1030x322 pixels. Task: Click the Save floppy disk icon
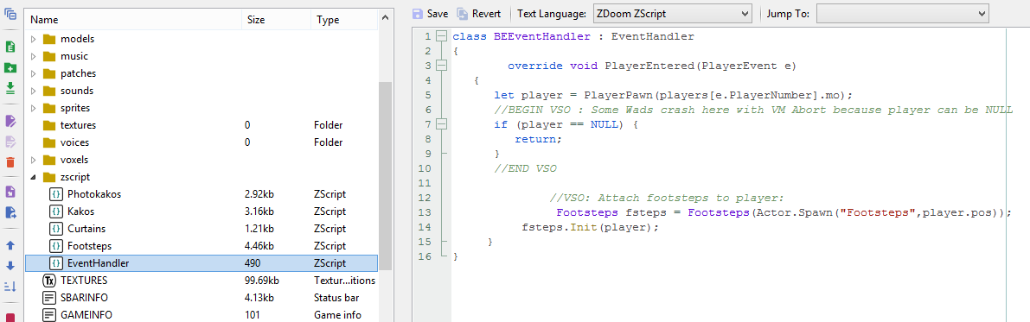[418, 13]
